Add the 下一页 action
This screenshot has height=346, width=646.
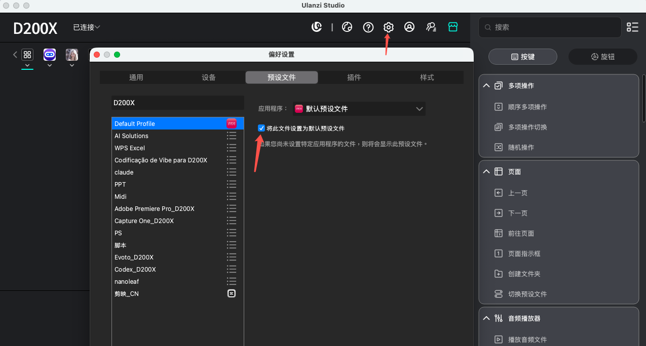pos(518,213)
